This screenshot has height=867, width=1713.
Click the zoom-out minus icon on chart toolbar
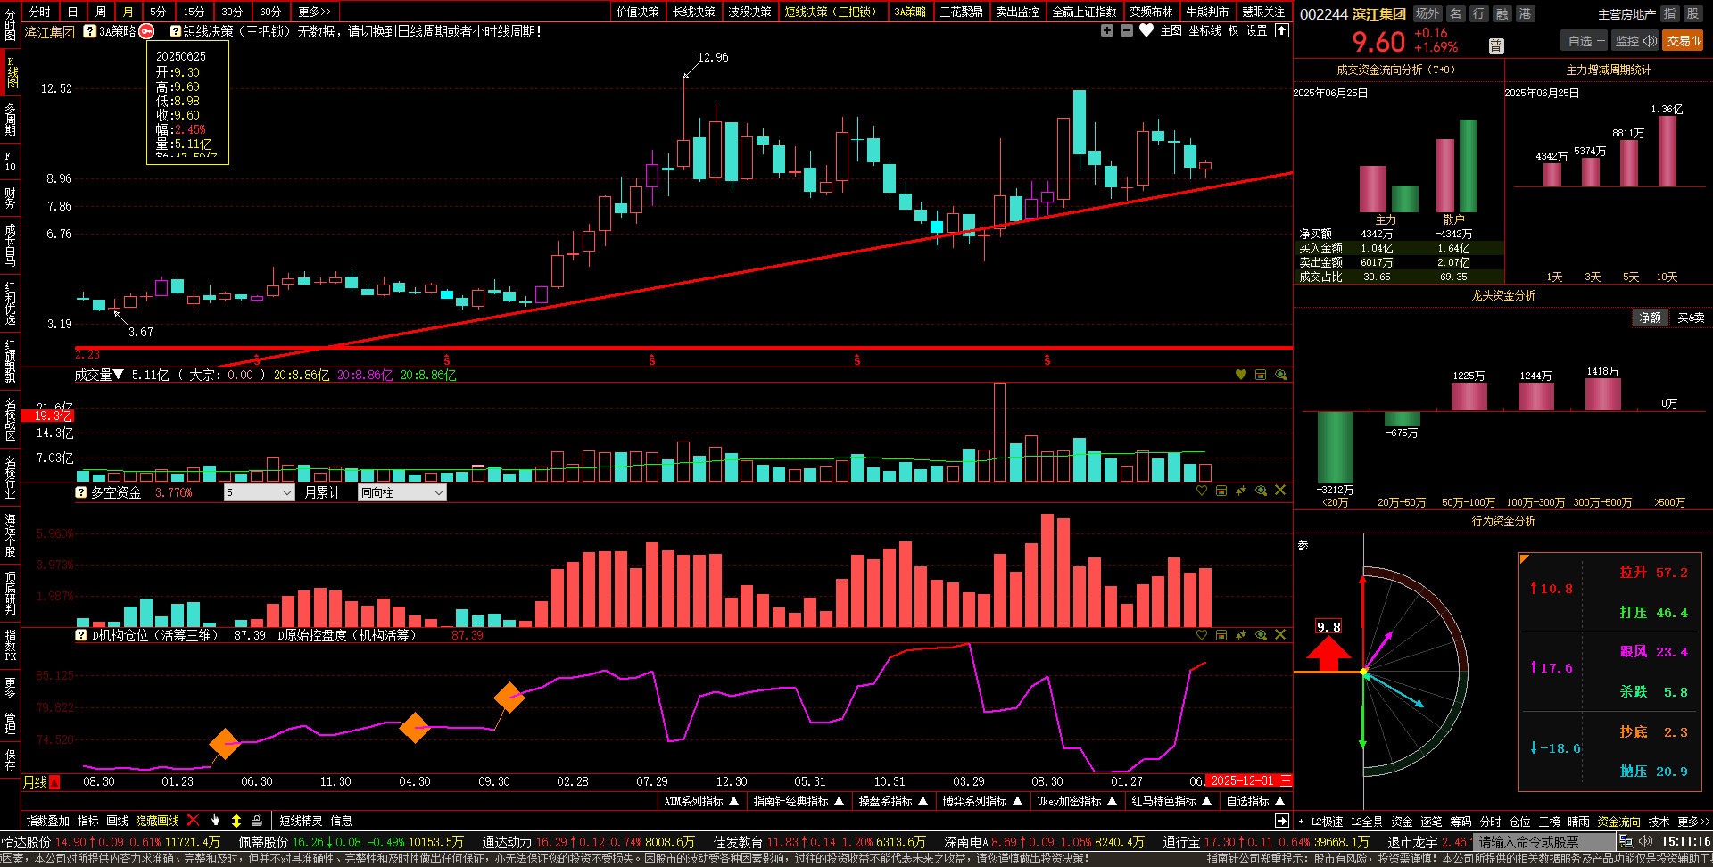tap(1127, 30)
